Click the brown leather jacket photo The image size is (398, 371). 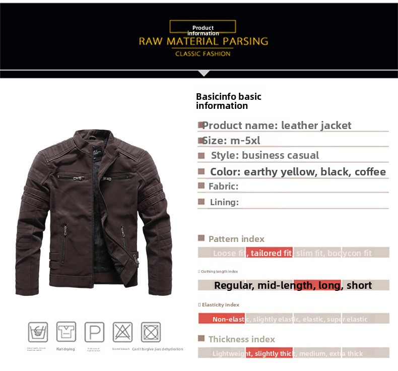coord(93,213)
